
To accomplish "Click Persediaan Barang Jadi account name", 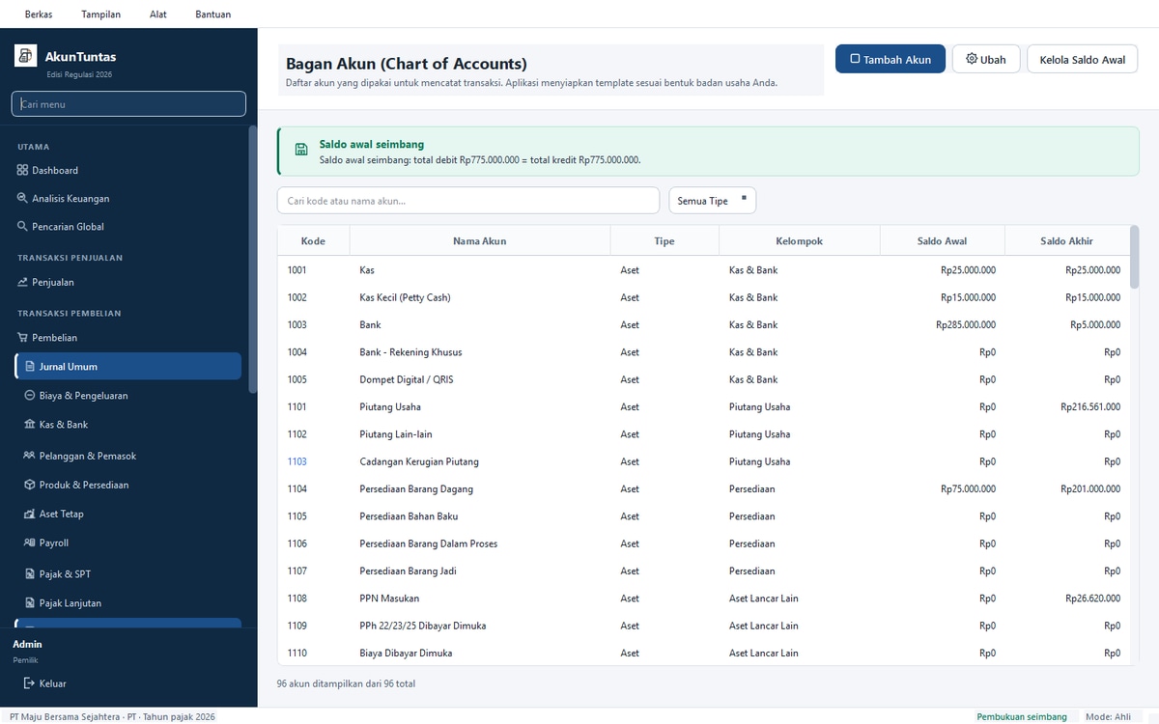I will [x=408, y=571].
